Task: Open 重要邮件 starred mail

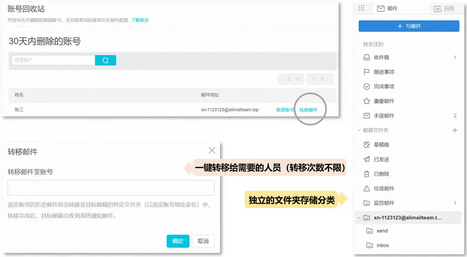Action: point(384,101)
